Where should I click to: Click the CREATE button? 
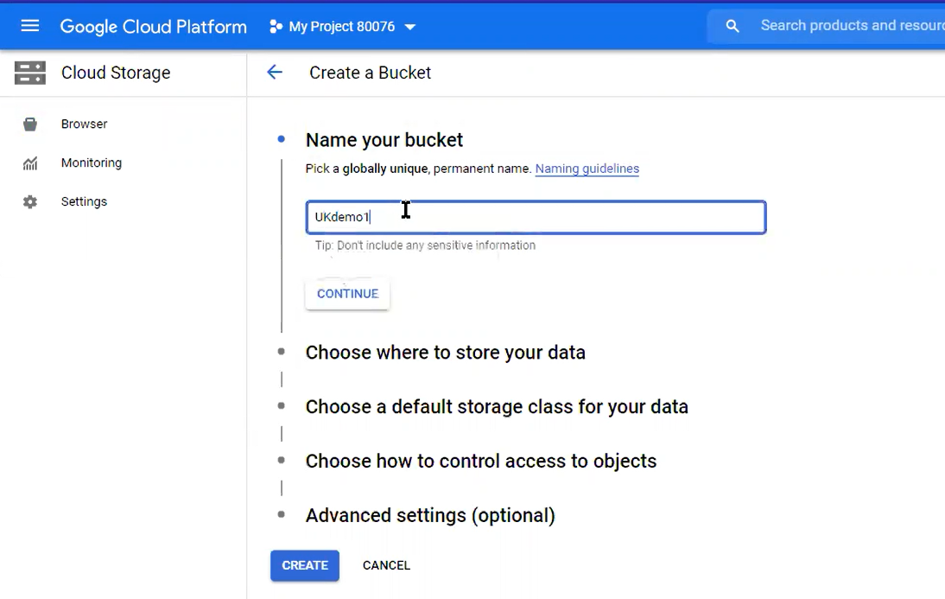pyautogui.click(x=305, y=566)
